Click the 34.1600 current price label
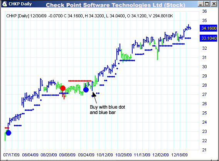The width and height of the screenshot is (219, 161). pos(209,28)
